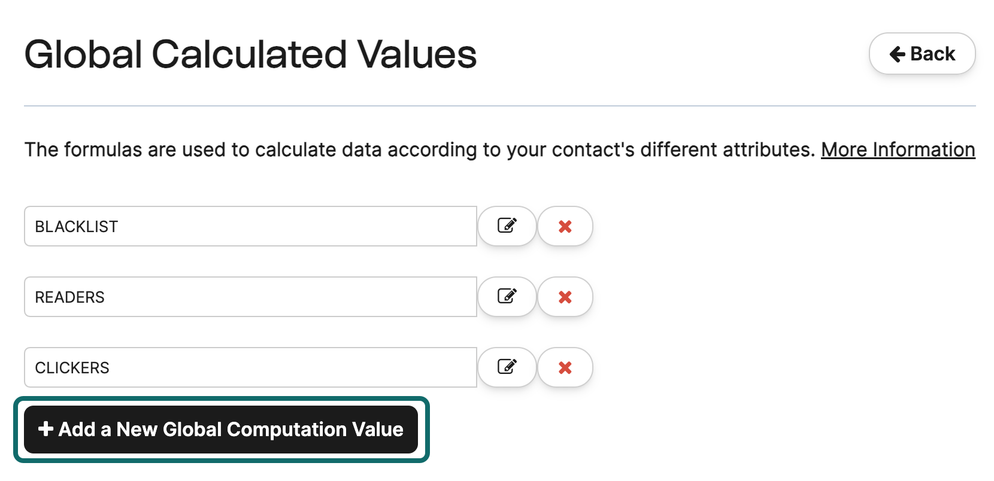Click into the BLACKLIST name field
Viewport: 994px width, 481px height.
[250, 226]
